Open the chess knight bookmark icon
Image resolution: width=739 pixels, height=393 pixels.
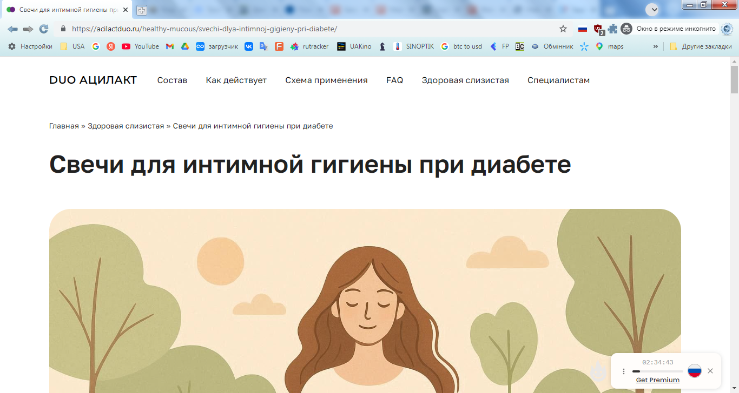(x=382, y=46)
